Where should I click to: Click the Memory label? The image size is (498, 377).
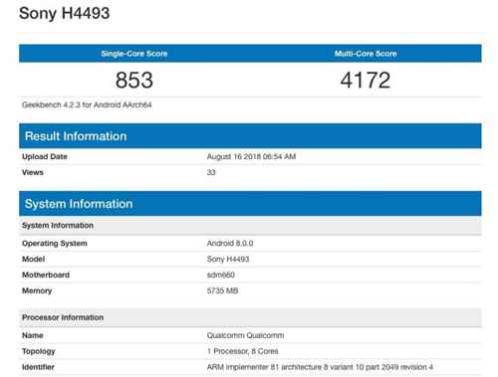click(x=37, y=290)
